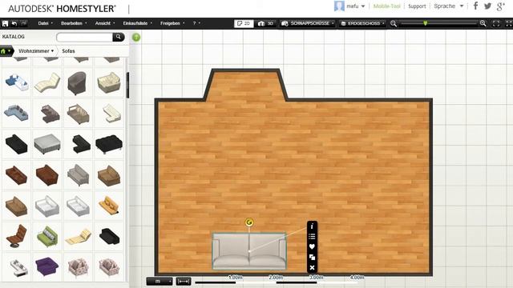Open the measurement unit dropdown m
Screen dimensions: 513x288
click(x=160, y=281)
